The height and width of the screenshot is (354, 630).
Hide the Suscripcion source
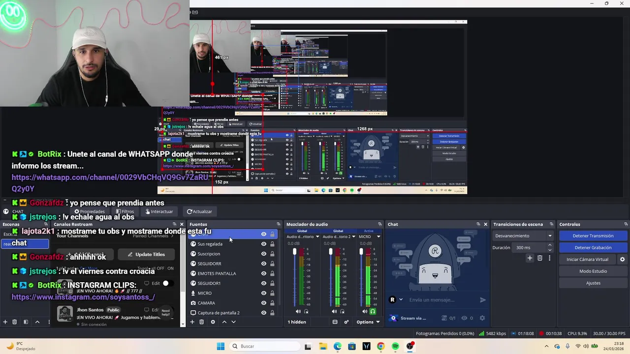pyautogui.click(x=264, y=254)
